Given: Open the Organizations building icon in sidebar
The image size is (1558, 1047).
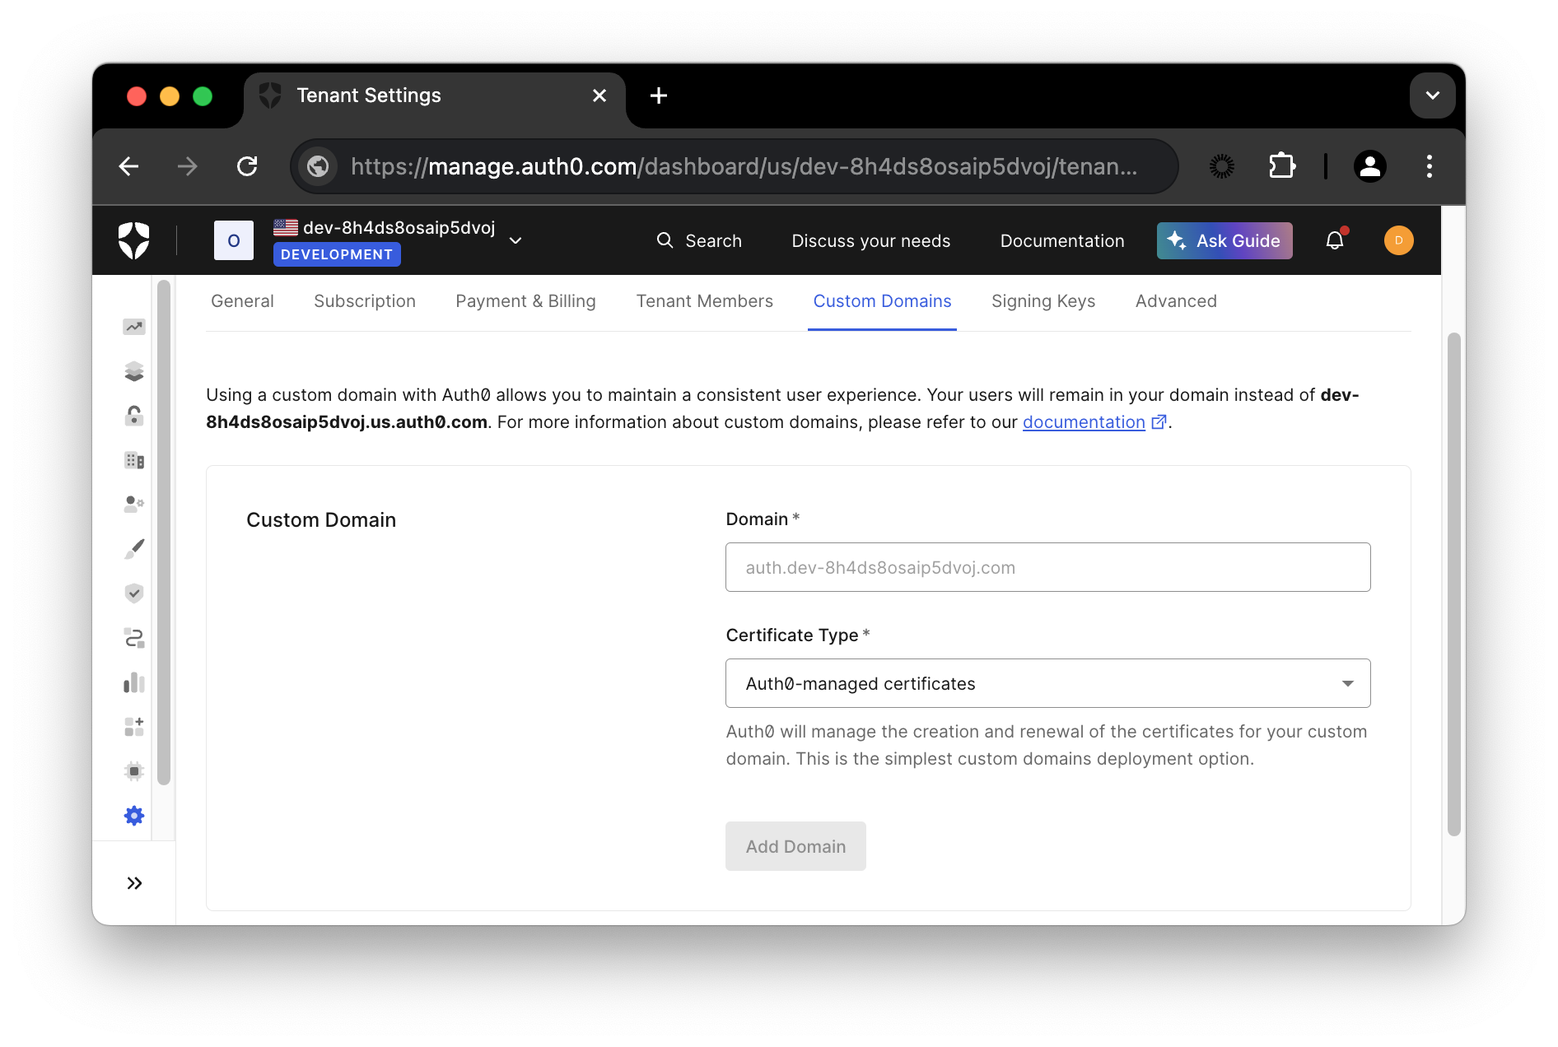Looking at the screenshot, I should tap(134, 460).
